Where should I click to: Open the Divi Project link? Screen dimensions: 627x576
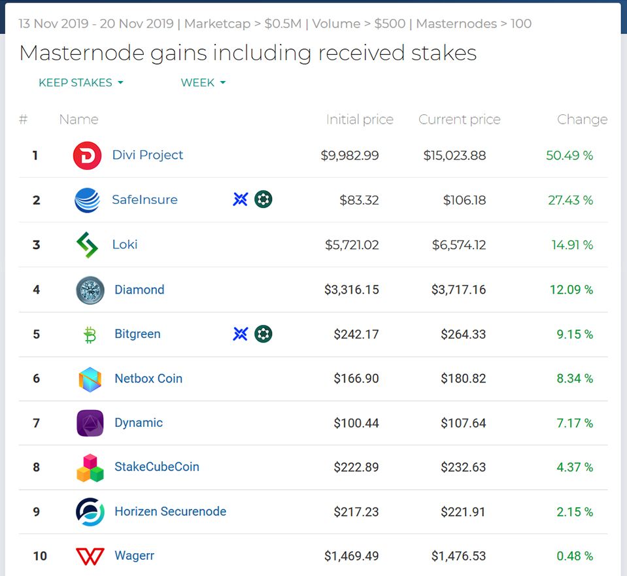(148, 155)
